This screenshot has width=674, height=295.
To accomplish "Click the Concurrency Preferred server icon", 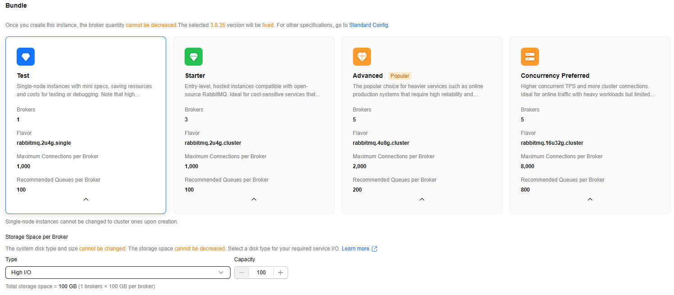I will (530, 57).
